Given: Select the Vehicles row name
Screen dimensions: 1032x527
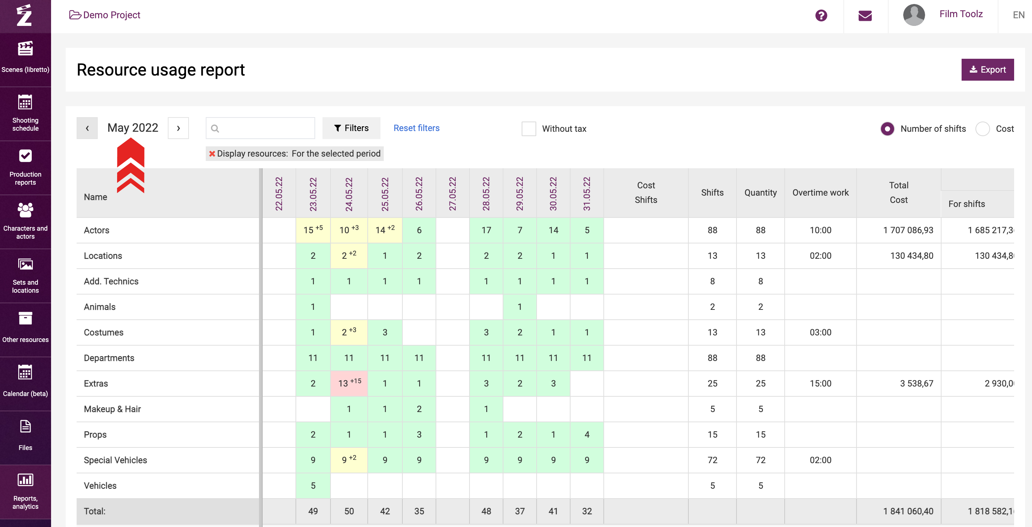Looking at the screenshot, I should 100,486.
